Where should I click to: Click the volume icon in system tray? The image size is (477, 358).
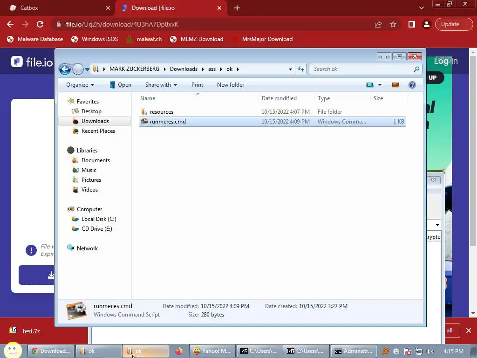coord(429,351)
